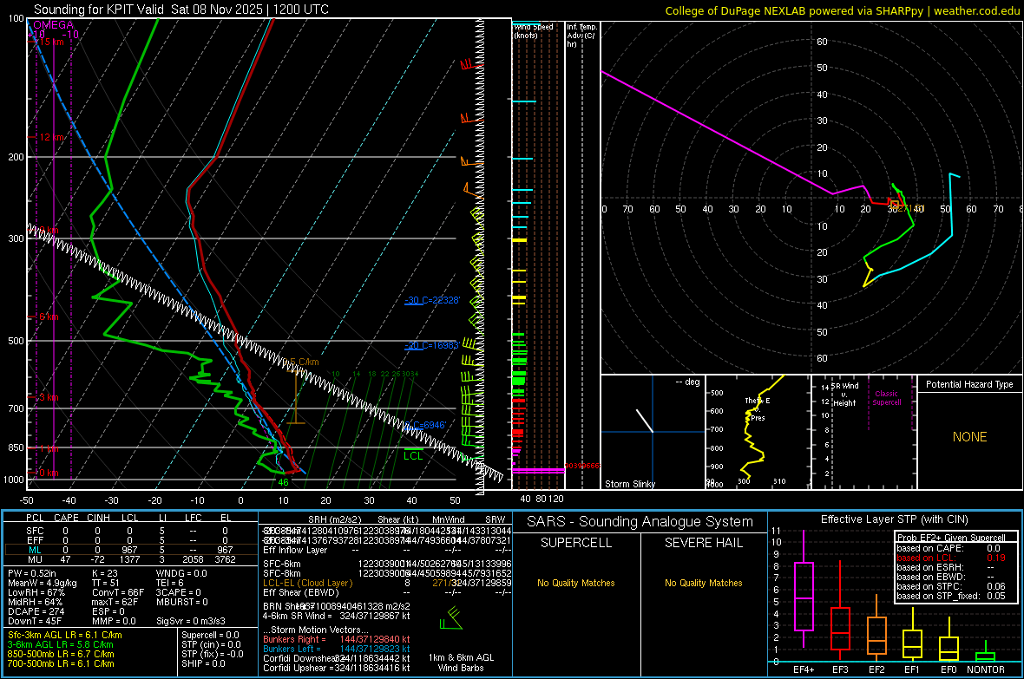Click the magenta OMEGA label on the skew-T
The height and width of the screenshot is (679, 1024).
pos(54,25)
